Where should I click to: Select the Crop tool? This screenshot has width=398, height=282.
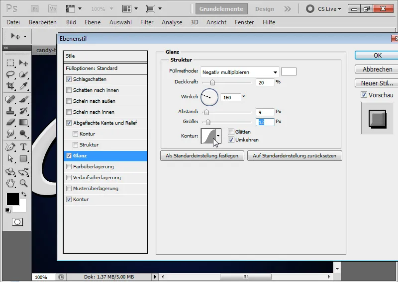point(10,86)
